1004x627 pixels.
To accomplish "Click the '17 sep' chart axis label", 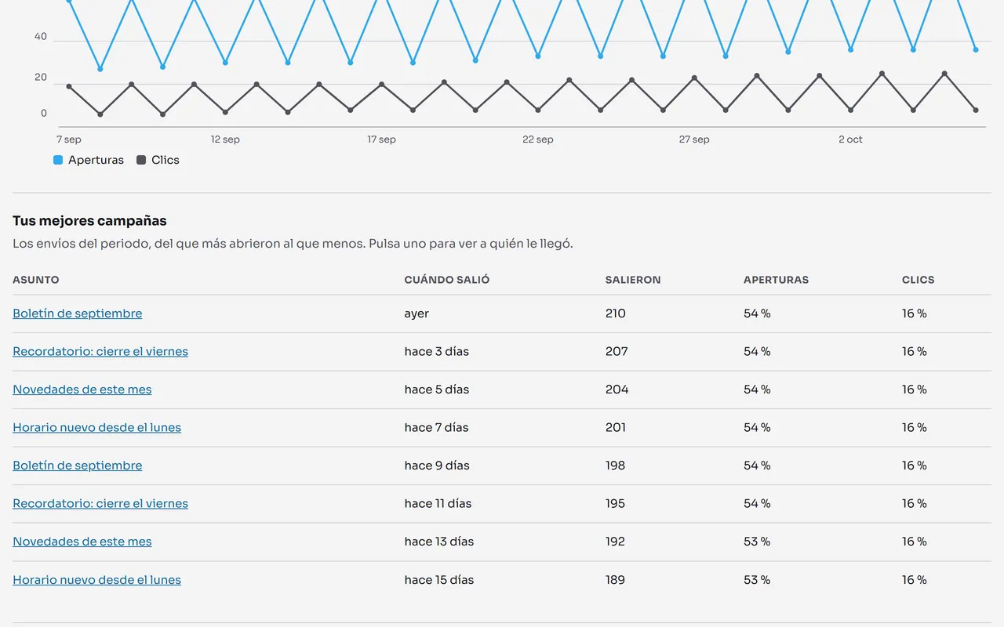I will (x=381, y=140).
